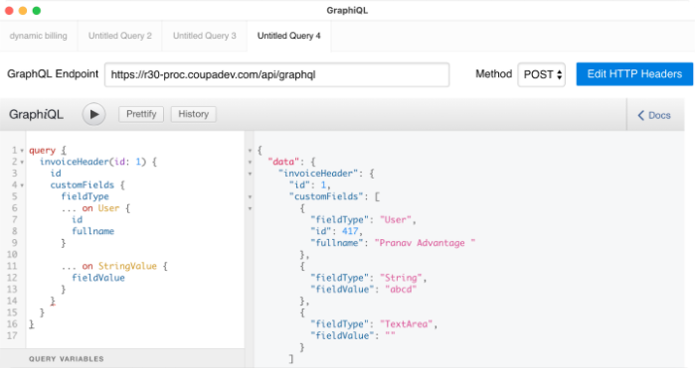This screenshot has width=695, height=368.
Task: Switch to Untitled Query 2 tab
Action: [x=120, y=36]
